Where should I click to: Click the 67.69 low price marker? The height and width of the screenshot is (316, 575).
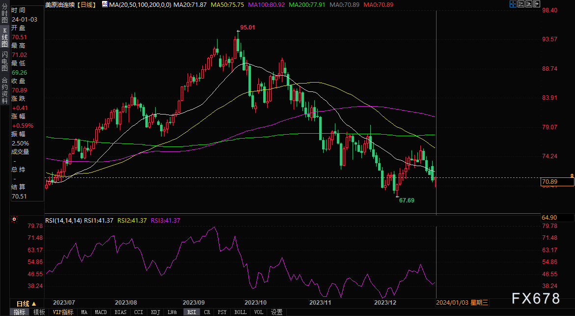[407, 201]
